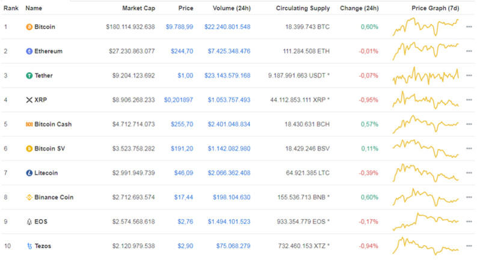The height and width of the screenshot is (263, 480).
Task: Click the Ethereum logo icon
Action: 29,52
